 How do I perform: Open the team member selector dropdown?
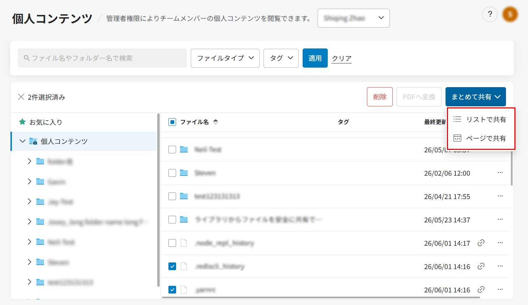353,18
